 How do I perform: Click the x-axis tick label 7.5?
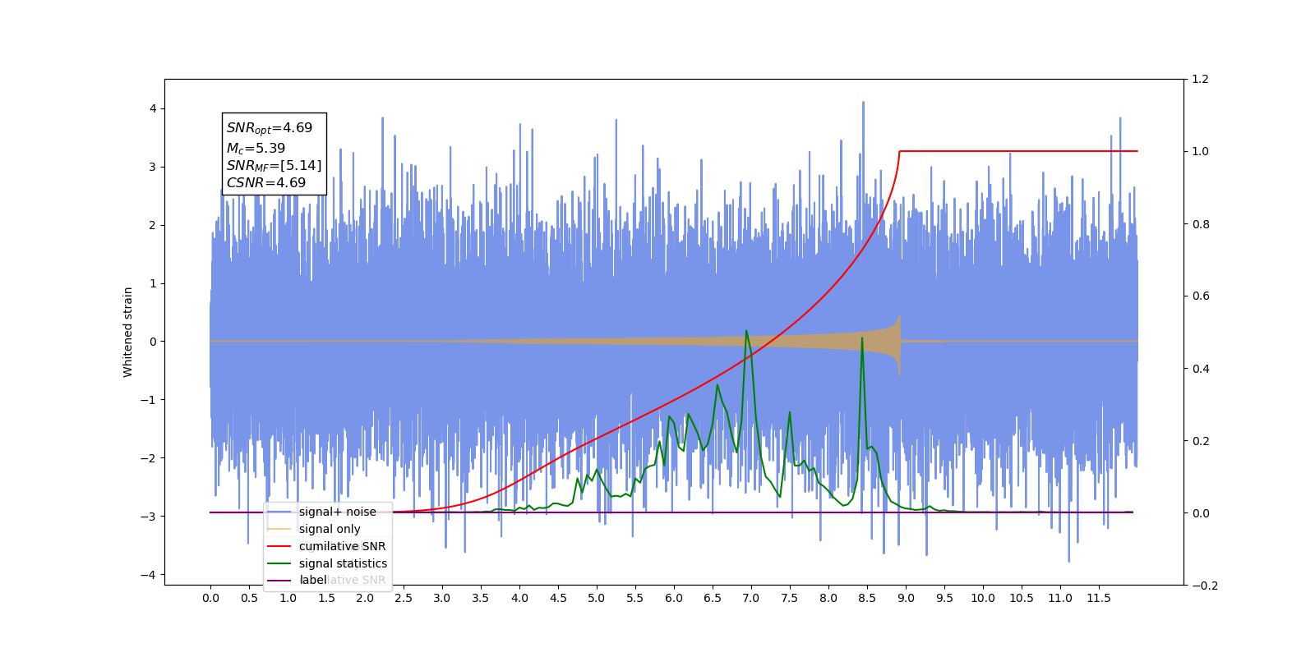pyautogui.click(x=790, y=599)
